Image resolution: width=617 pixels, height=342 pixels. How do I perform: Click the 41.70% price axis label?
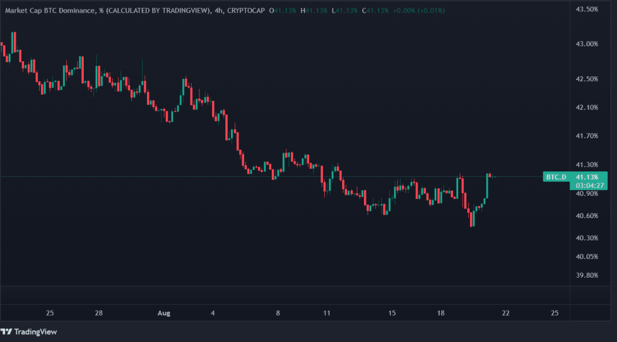click(587, 136)
